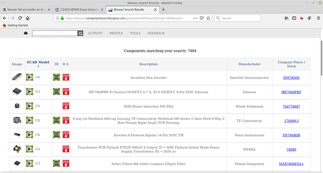The height and width of the screenshot is (173, 323).
Task: Click the magnifier search button on site bar
Action: [81, 33]
